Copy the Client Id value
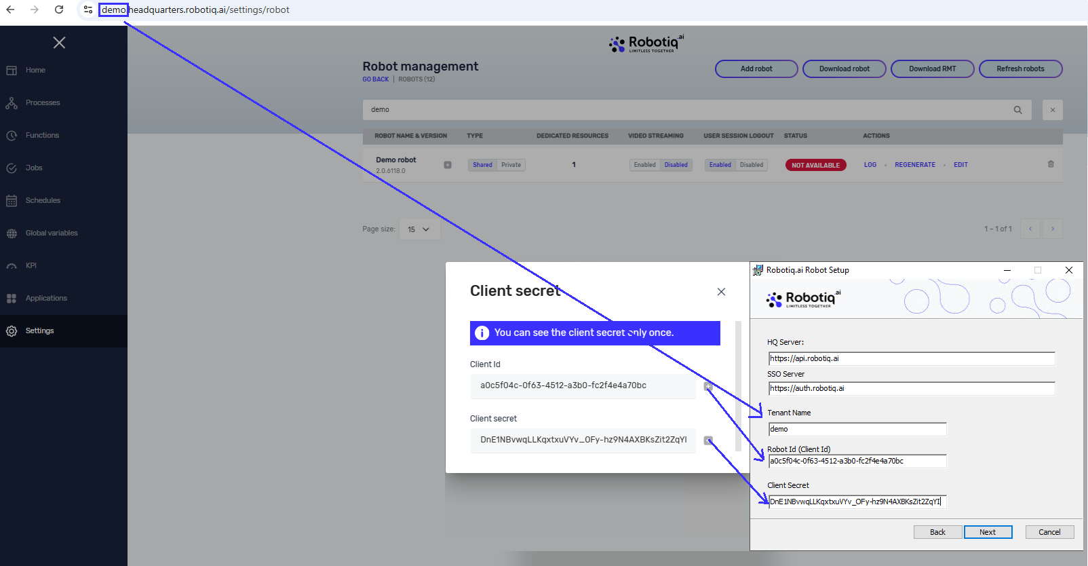 click(708, 386)
